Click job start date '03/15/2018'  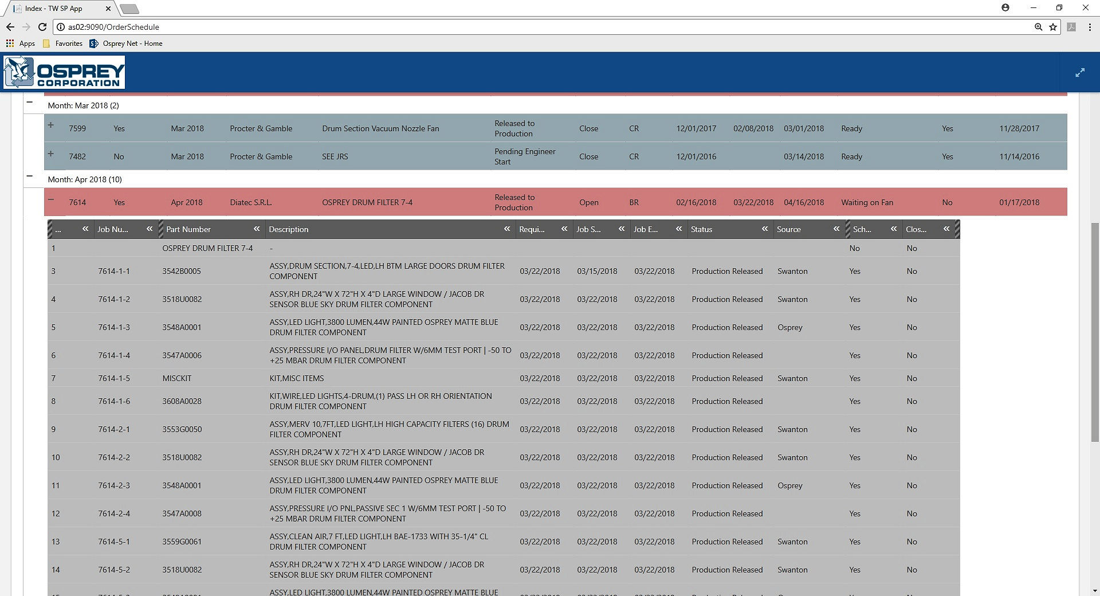(x=597, y=271)
